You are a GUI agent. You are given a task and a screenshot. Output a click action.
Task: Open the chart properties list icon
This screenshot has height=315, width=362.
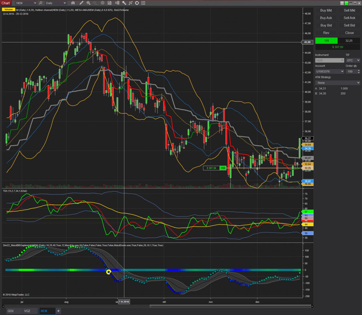click(143, 3)
